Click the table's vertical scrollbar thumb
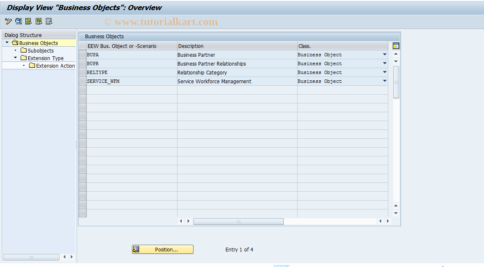The height and width of the screenshot is (267, 484). coord(396,82)
